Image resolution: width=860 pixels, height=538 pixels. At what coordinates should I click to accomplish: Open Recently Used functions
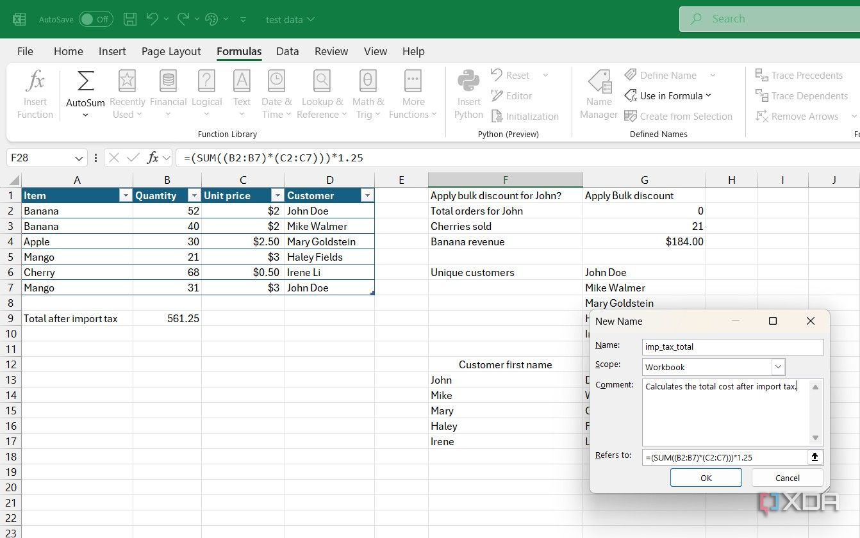point(127,95)
